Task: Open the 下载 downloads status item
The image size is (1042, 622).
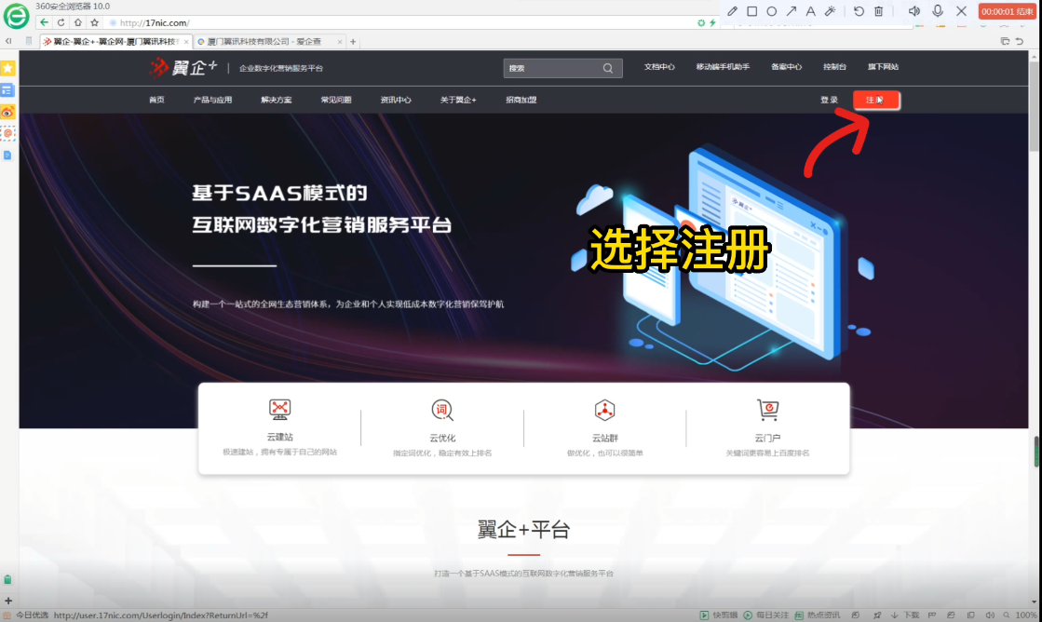Action: [x=904, y=615]
